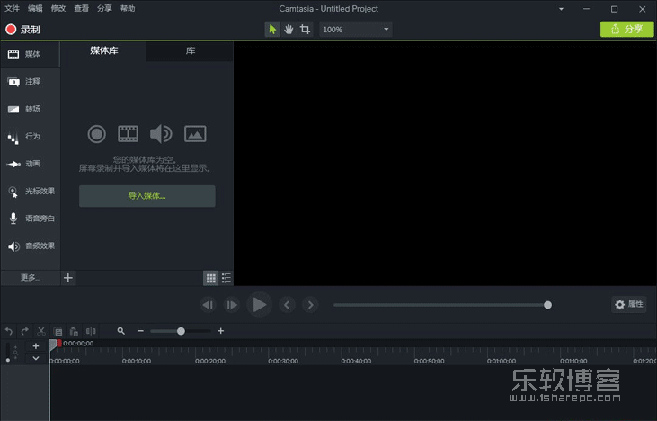Undo the last action
Screen dimensions: 657x421
9,331
